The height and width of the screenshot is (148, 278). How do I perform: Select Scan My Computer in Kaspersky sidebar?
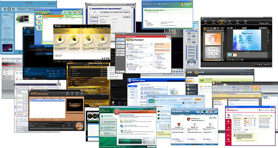click(108, 122)
